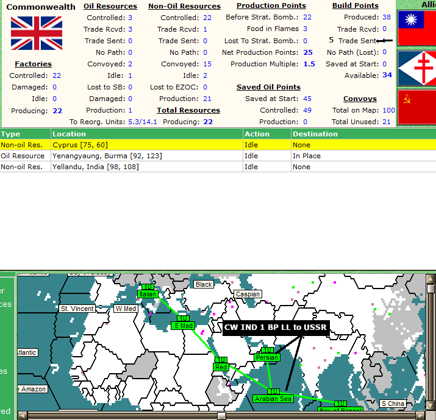
Task: Click the map's vertical scrollbar thumb
Action: pos(431,289)
